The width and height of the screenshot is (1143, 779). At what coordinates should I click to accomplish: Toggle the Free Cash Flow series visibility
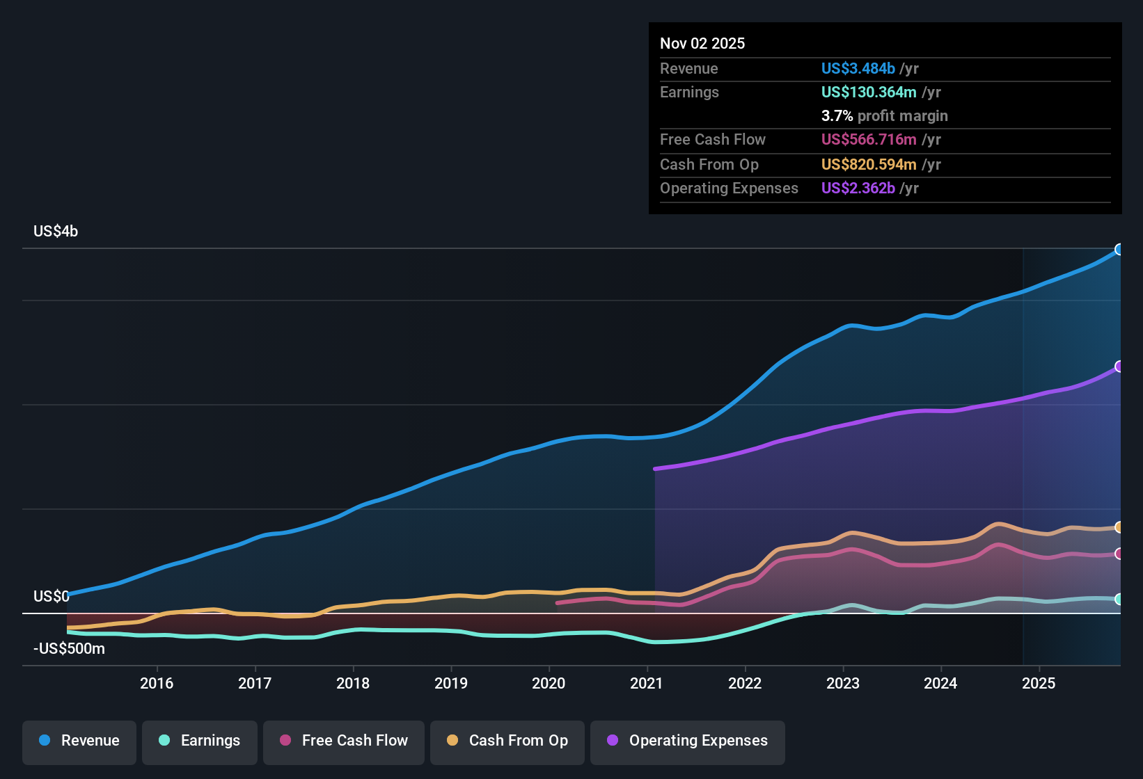343,741
